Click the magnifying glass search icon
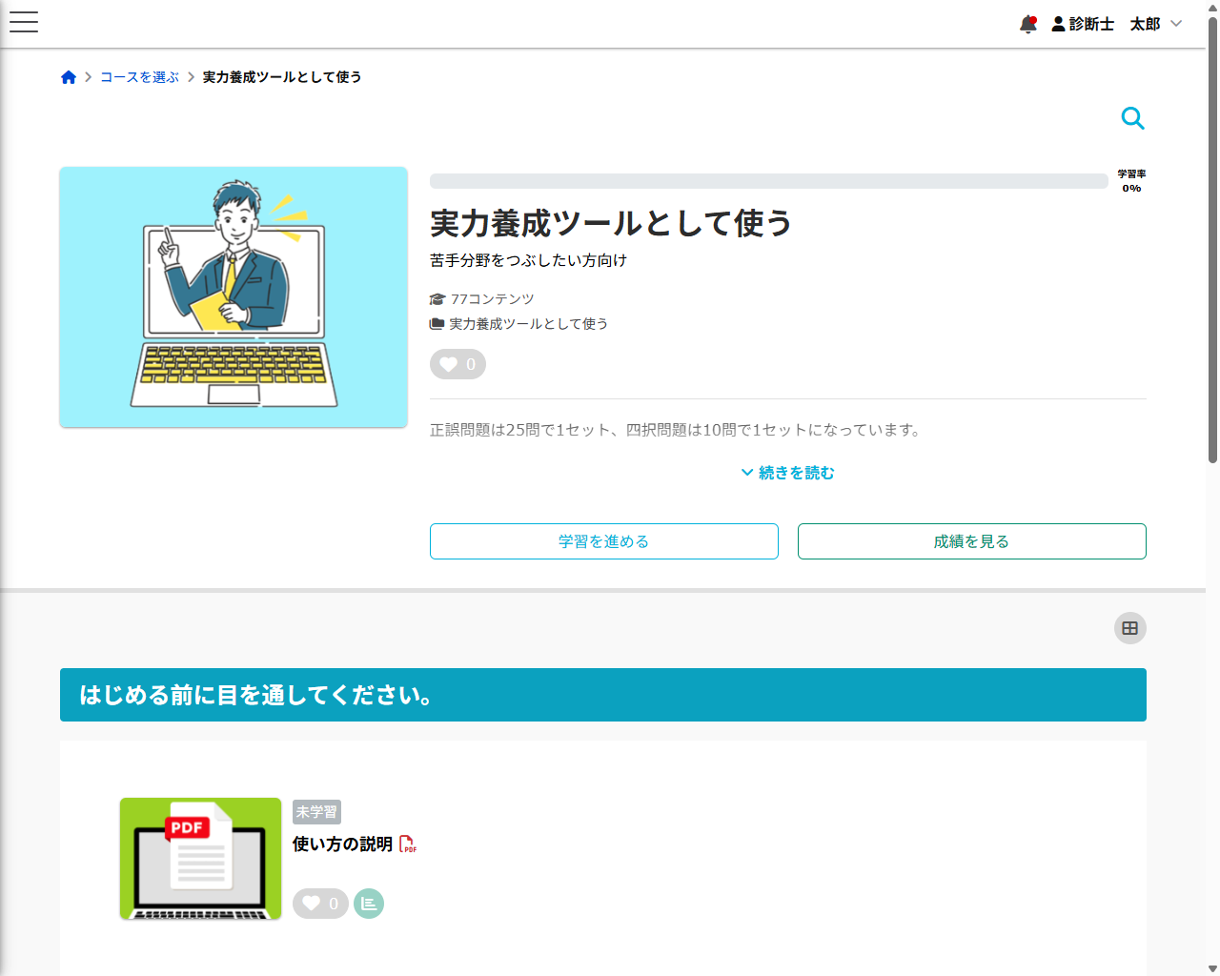1220x976 pixels. 1132,117
